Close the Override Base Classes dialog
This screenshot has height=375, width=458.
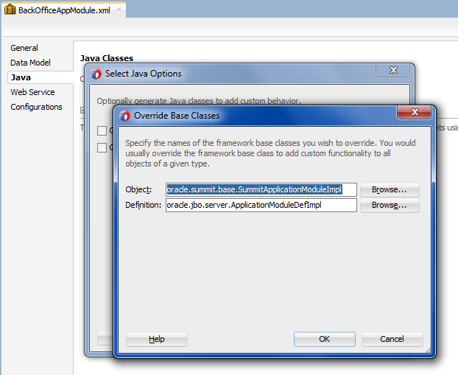(x=414, y=112)
